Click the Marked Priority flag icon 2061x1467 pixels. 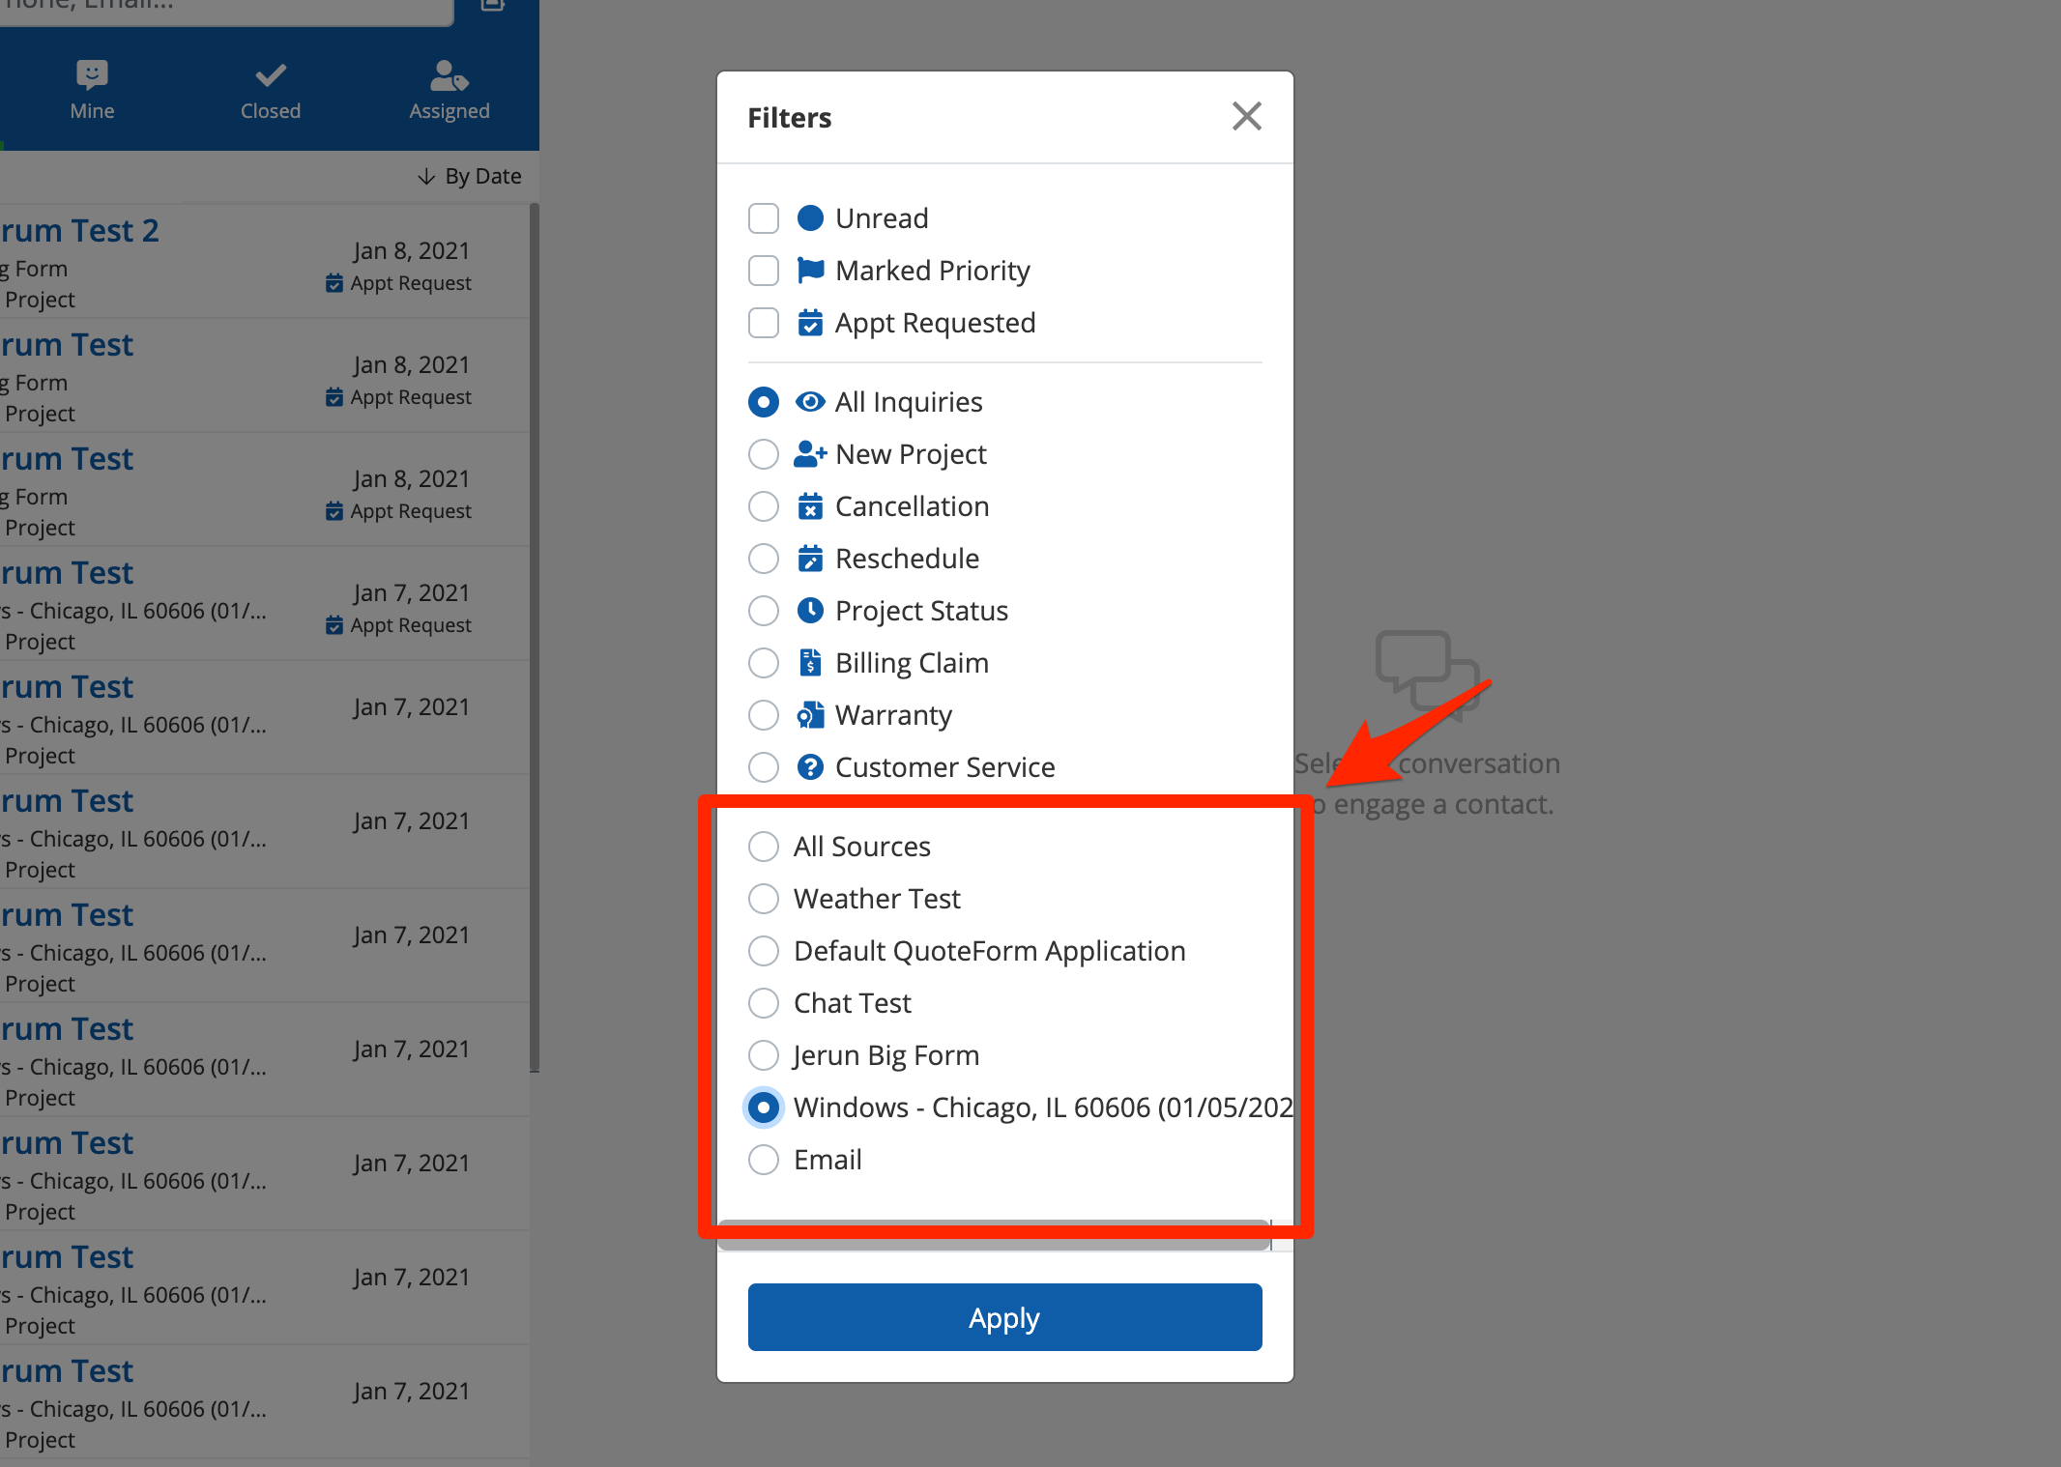810,271
